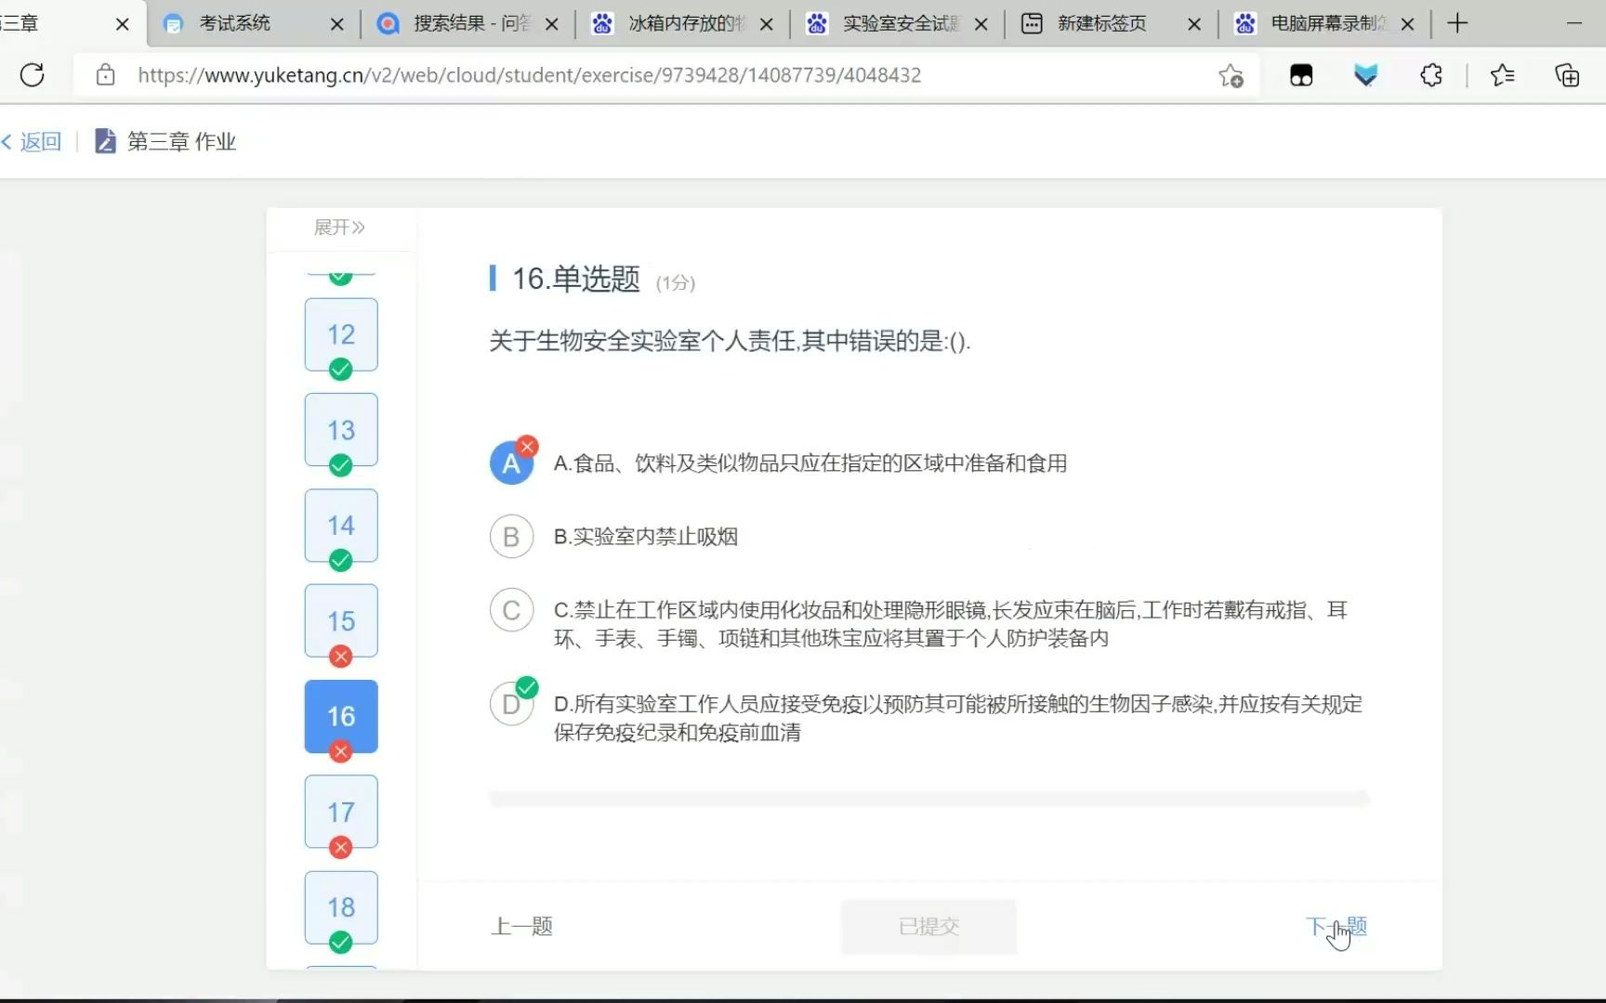
Task: Open the favorites list icon
Action: pyautogui.click(x=1502, y=75)
